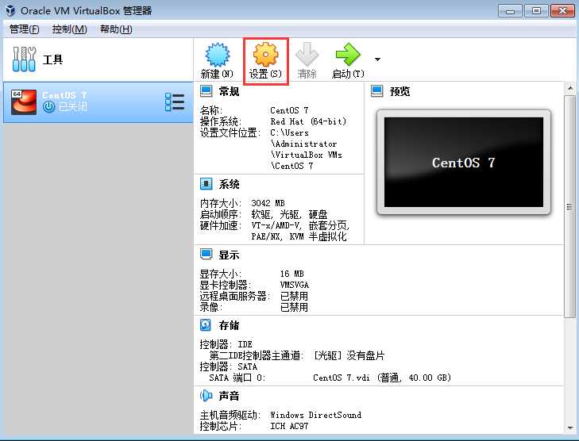Click the Storage (存储) disk icon
The image size is (579, 441).
[206, 325]
